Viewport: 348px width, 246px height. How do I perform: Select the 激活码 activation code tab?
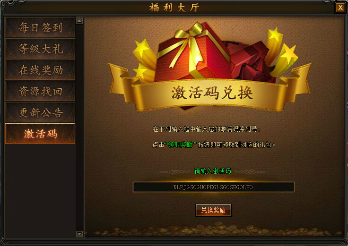40,134
